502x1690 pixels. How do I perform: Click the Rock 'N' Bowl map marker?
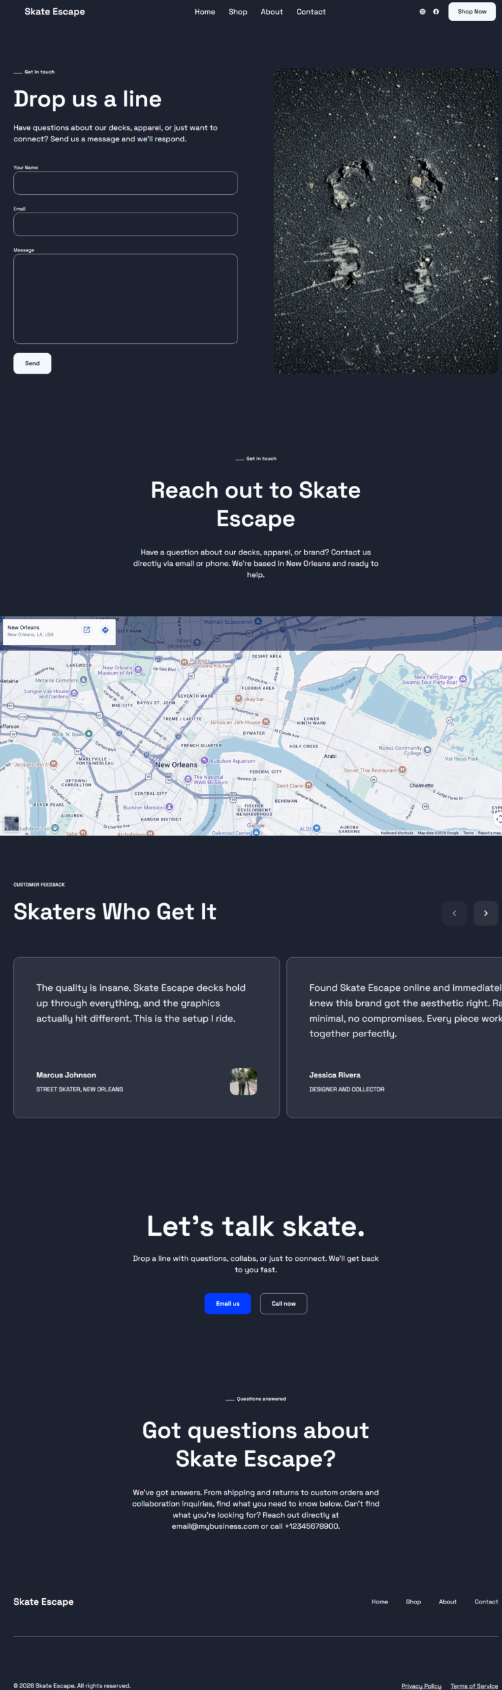point(89,734)
